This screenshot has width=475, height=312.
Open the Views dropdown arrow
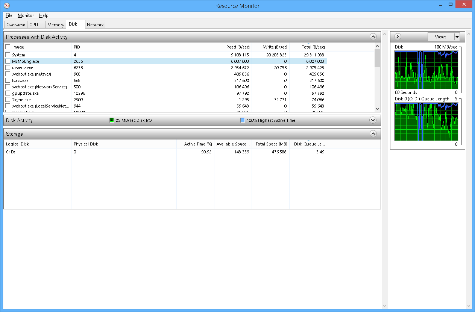pyautogui.click(x=457, y=37)
